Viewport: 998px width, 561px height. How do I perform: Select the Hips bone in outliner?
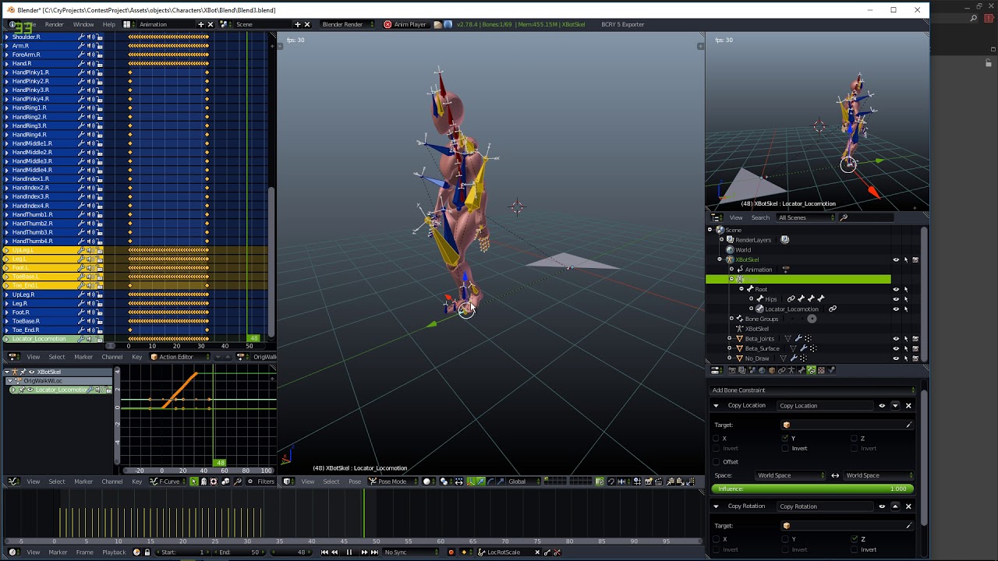[770, 299]
